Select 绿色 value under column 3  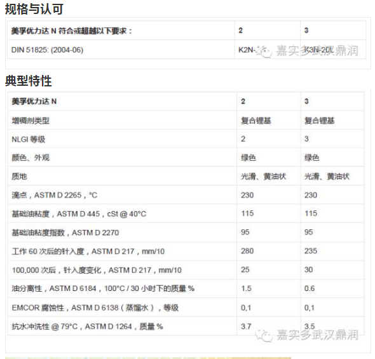click(x=311, y=158)
